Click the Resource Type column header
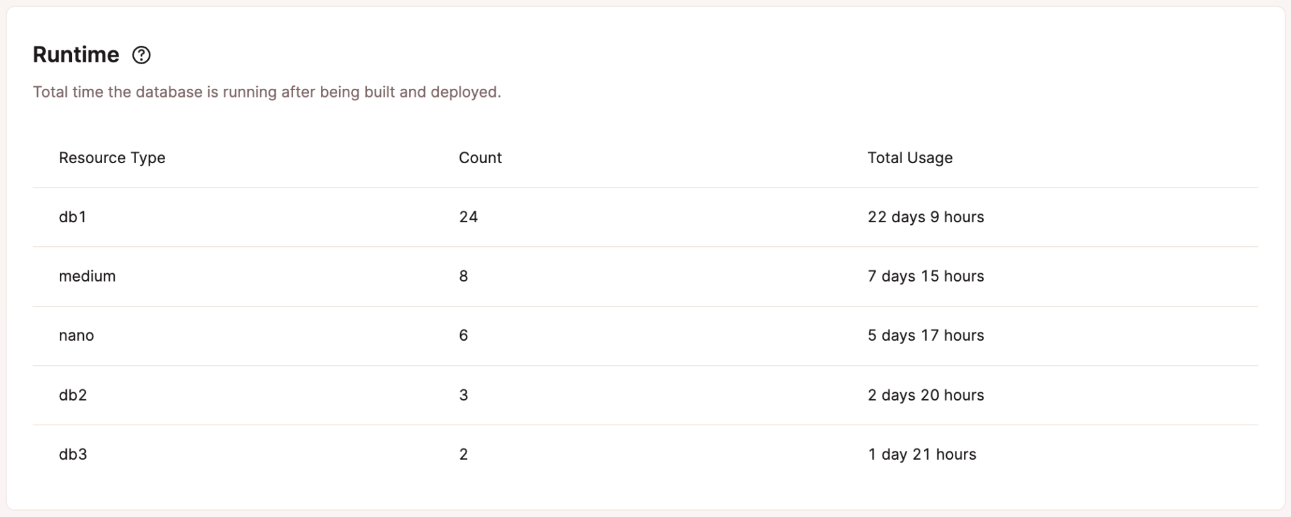1291x517 pixels. pyautogui.click(x=112, y=157)
